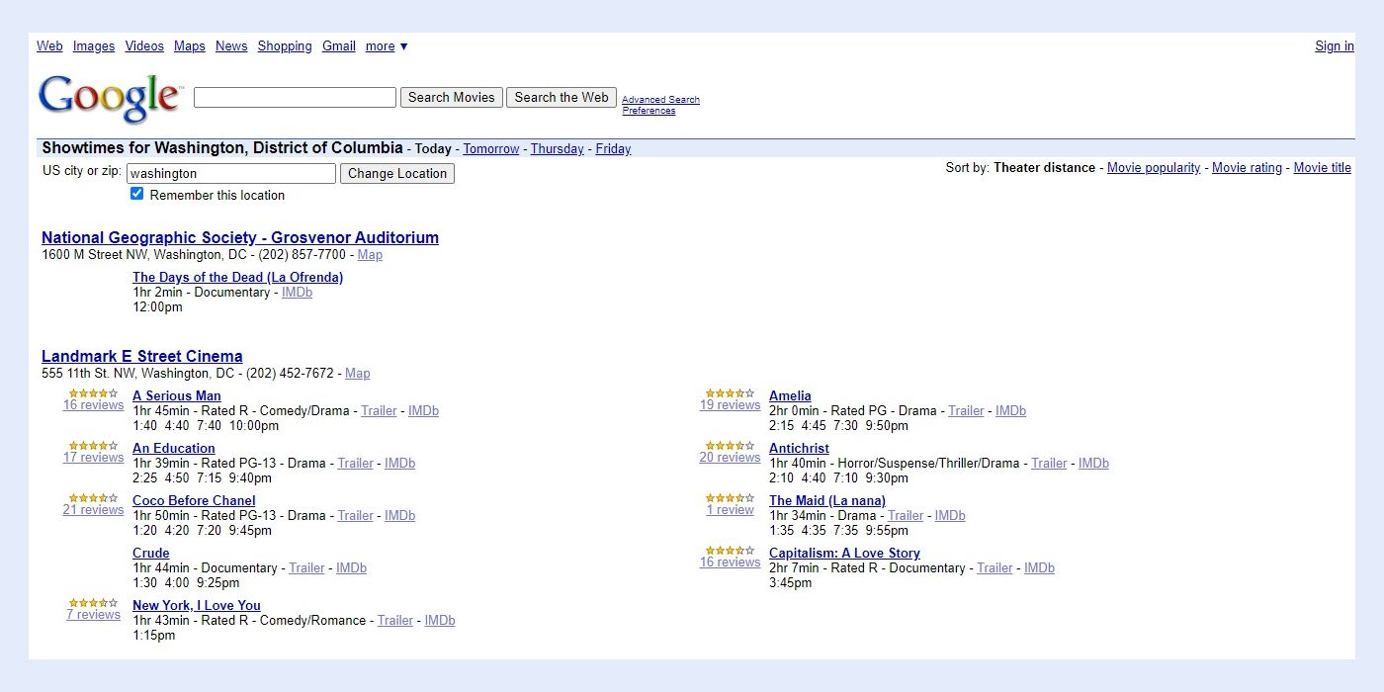Image resolution: width=1384 pixels, height=692 pixels.
Task: Sort by Movie title
Action: pyautogui.click(x=1323, y=168)
